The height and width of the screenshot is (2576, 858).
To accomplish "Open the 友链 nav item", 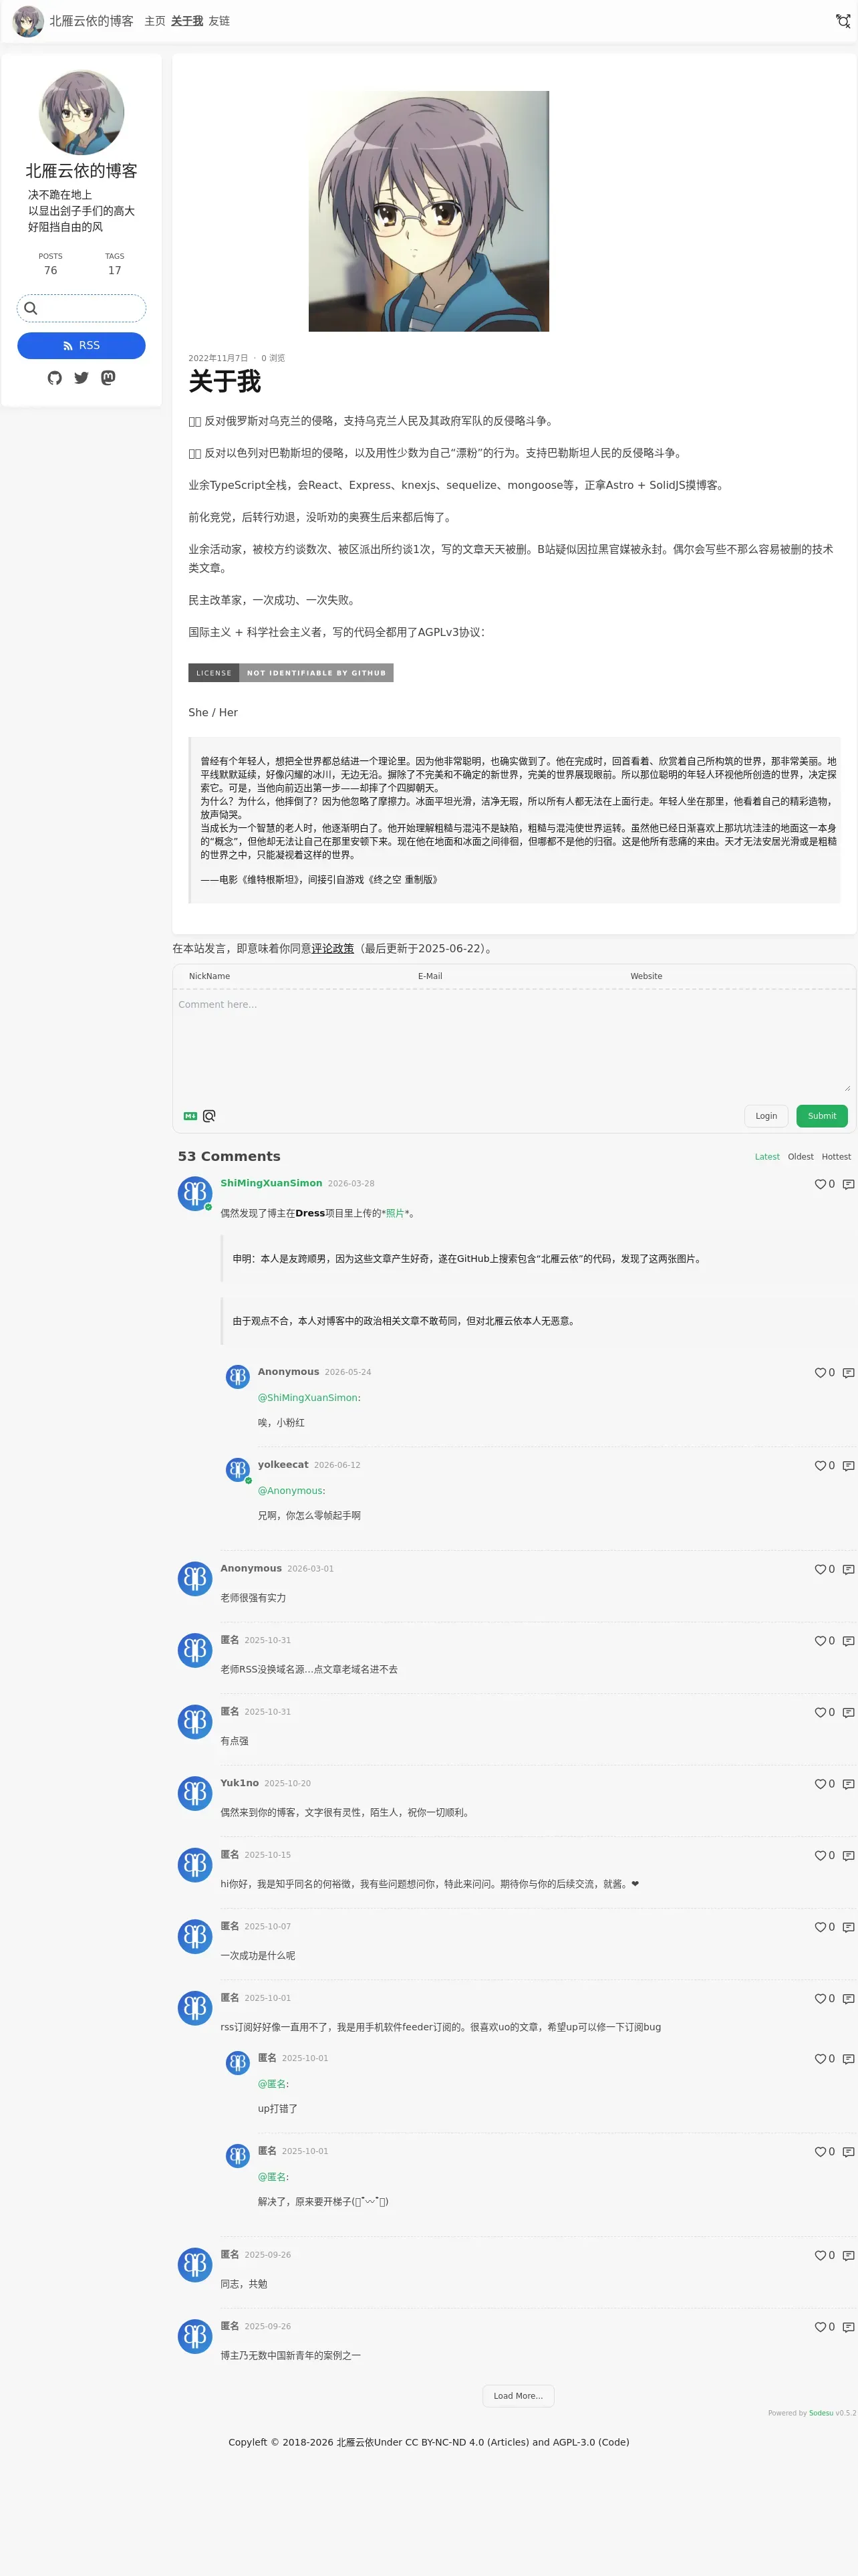I will [219, 21].
